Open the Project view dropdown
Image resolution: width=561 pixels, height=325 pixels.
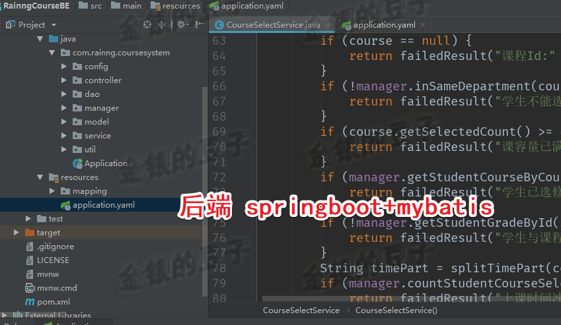[54, 25]
